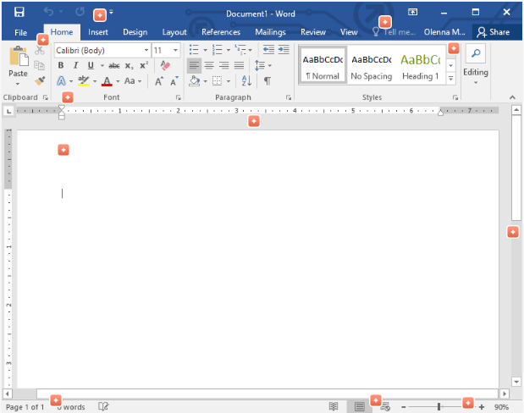Viewport: 524px width, 413px height.
Task: Toggle Strikethrough formatting
Action: click(114, 65)
